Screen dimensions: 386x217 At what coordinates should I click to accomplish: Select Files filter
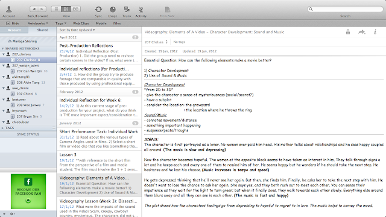[x=117, y=24]
